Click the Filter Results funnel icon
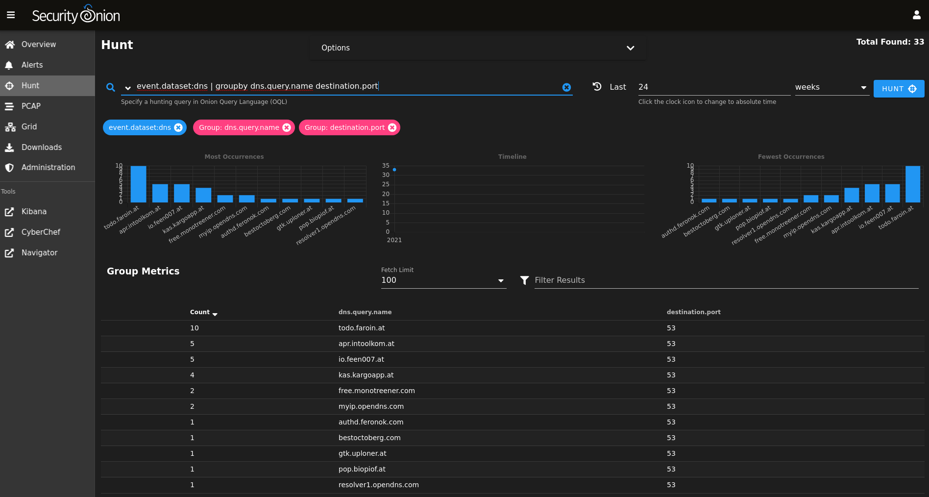 (524, 280)
